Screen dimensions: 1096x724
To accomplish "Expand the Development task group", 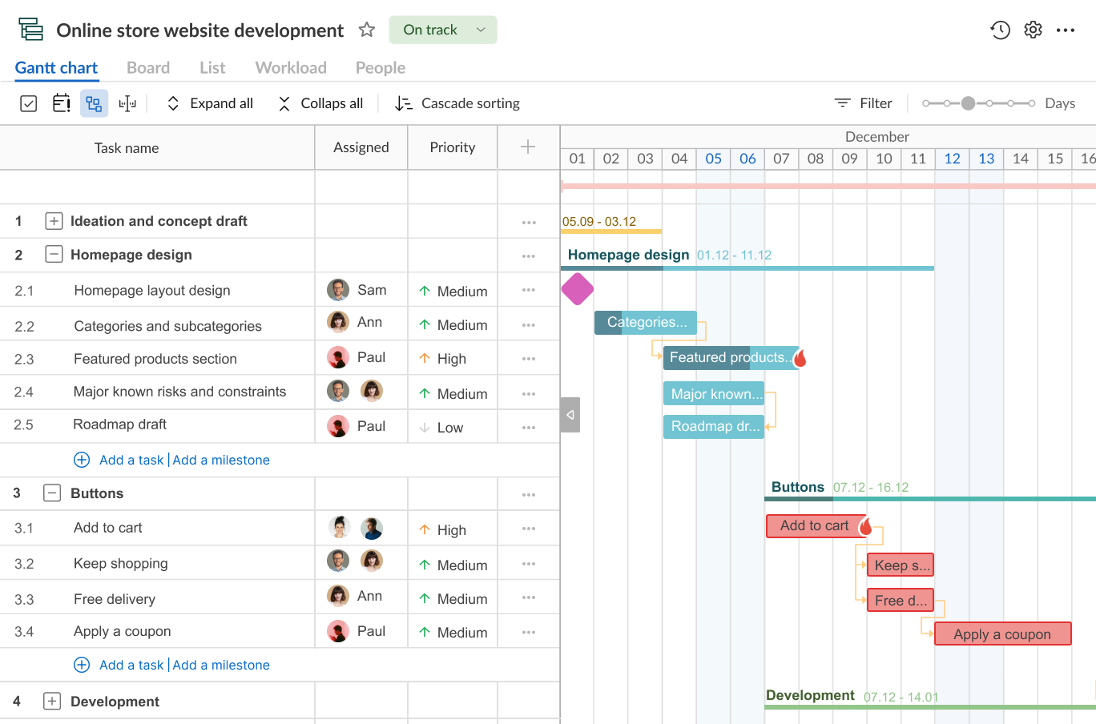I will (52, 702).
